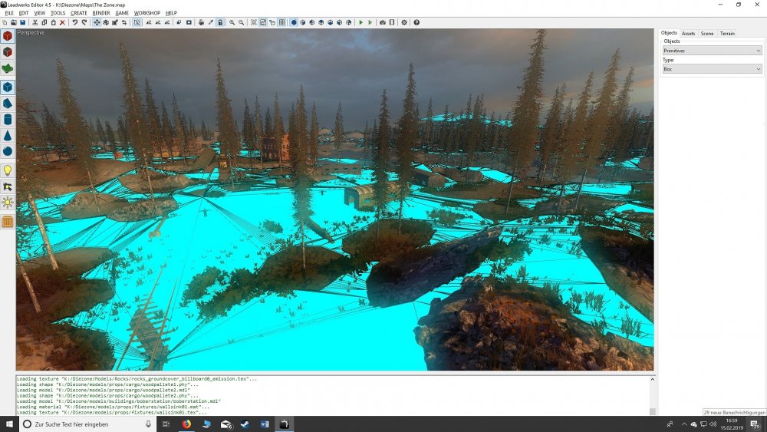Open the Windows Start menu
Image resolution: width=767 pixels, height=432 pixels.
coord(9,424)
